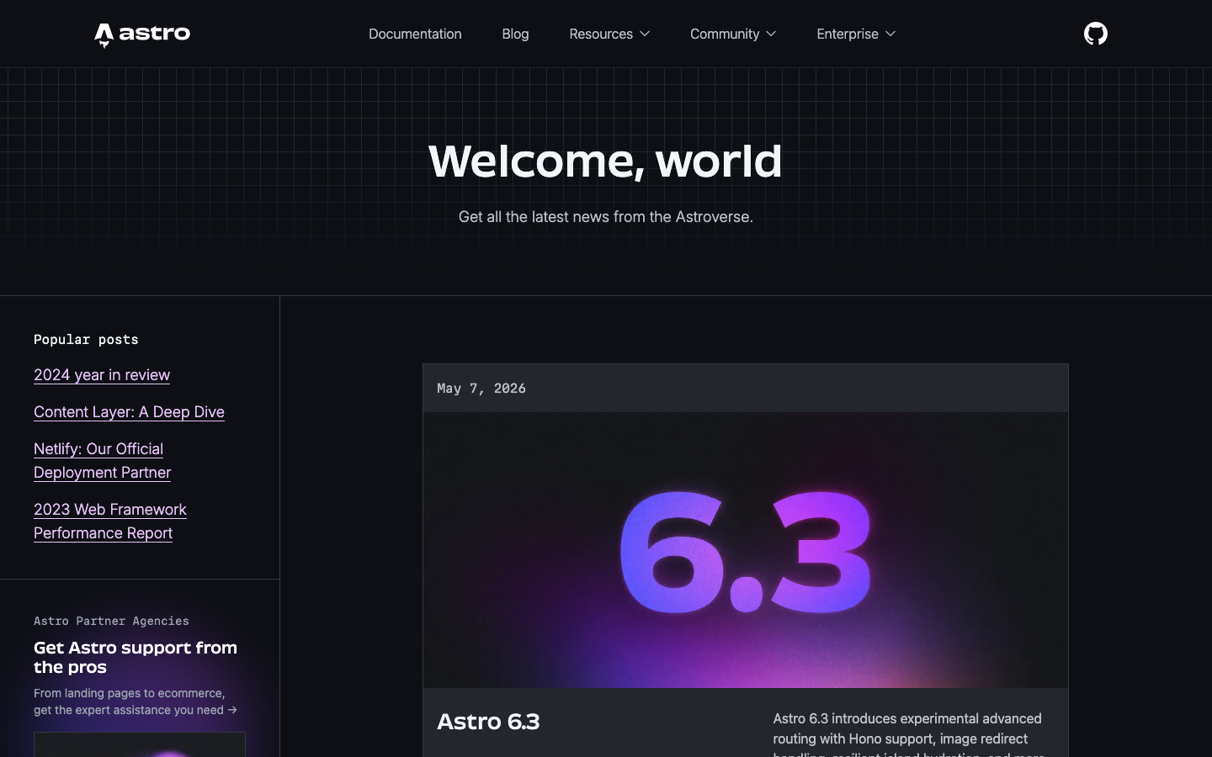1212x757 pixels.
Task: Click 'Get Astro support from the pros' heading
Action: (x=136, y=657)
